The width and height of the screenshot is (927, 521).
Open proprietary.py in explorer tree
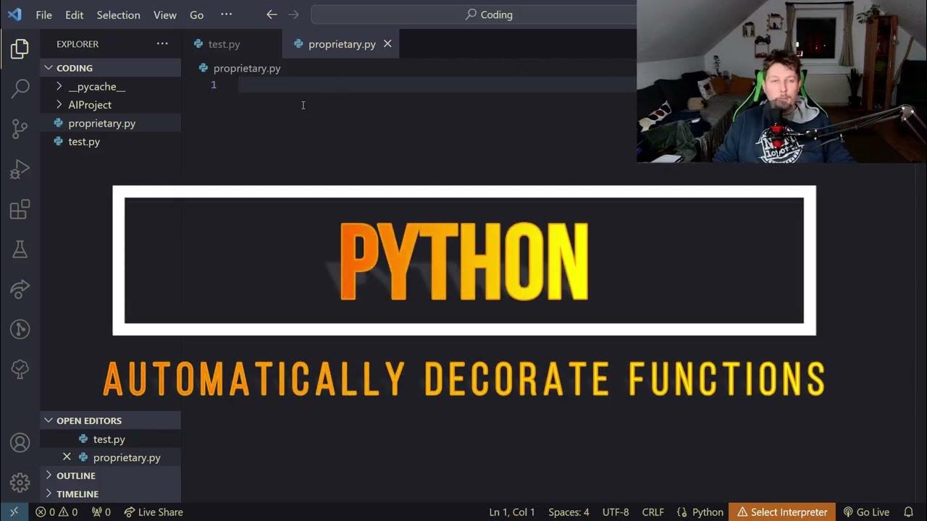click(x=110, y=123)
